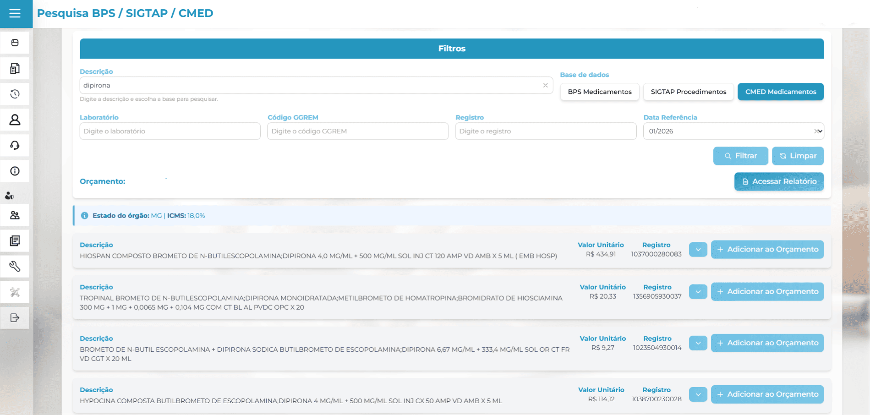This screenshot has width=870, height=415.
Task: Focus the Laboratório input field
Action: pyautogui.click(x=170, y=131)
